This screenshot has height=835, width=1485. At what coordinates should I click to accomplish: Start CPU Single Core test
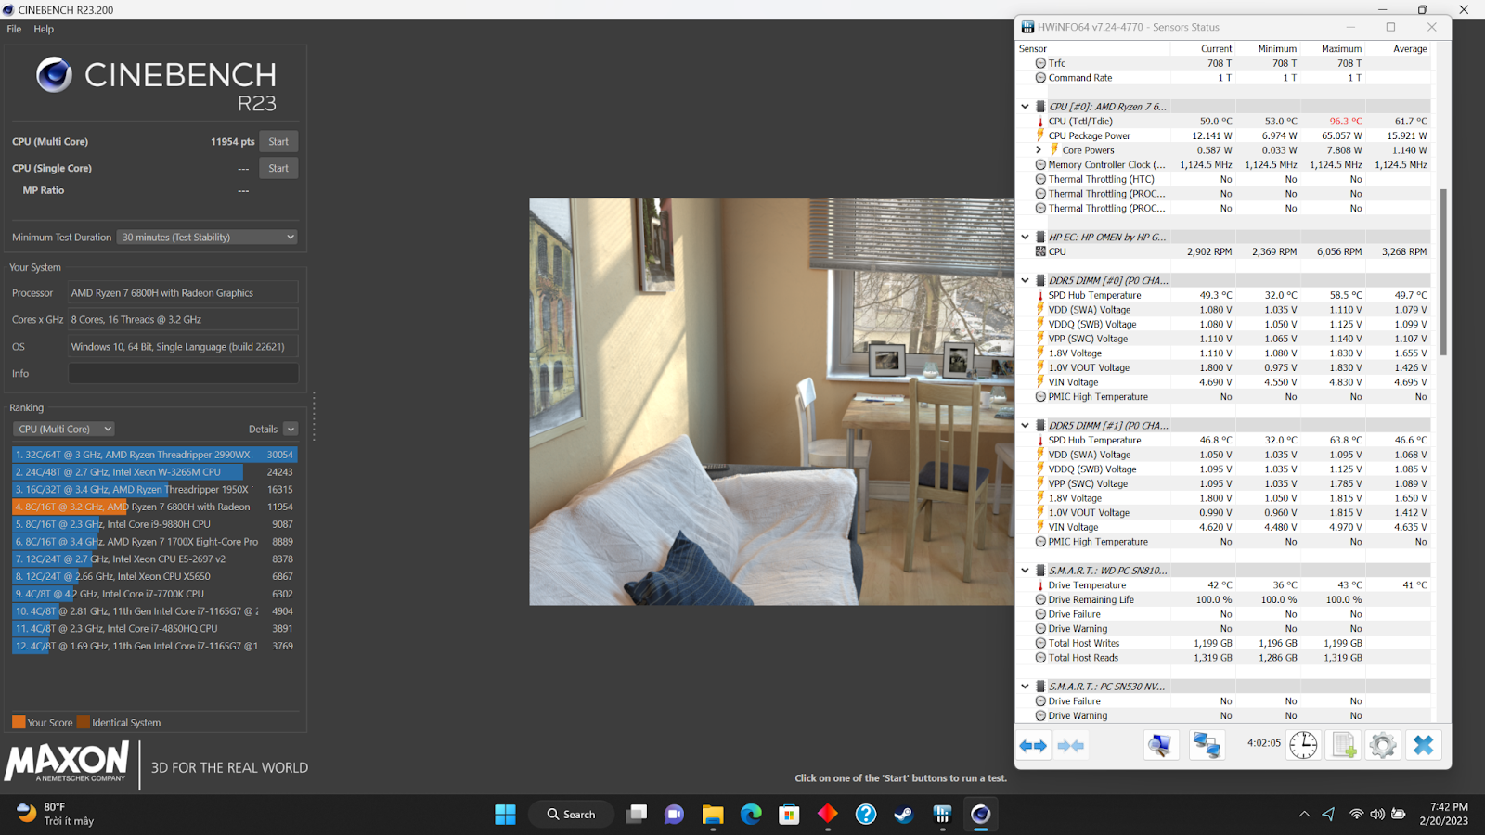pyautogui.click(x=278, y=169)
